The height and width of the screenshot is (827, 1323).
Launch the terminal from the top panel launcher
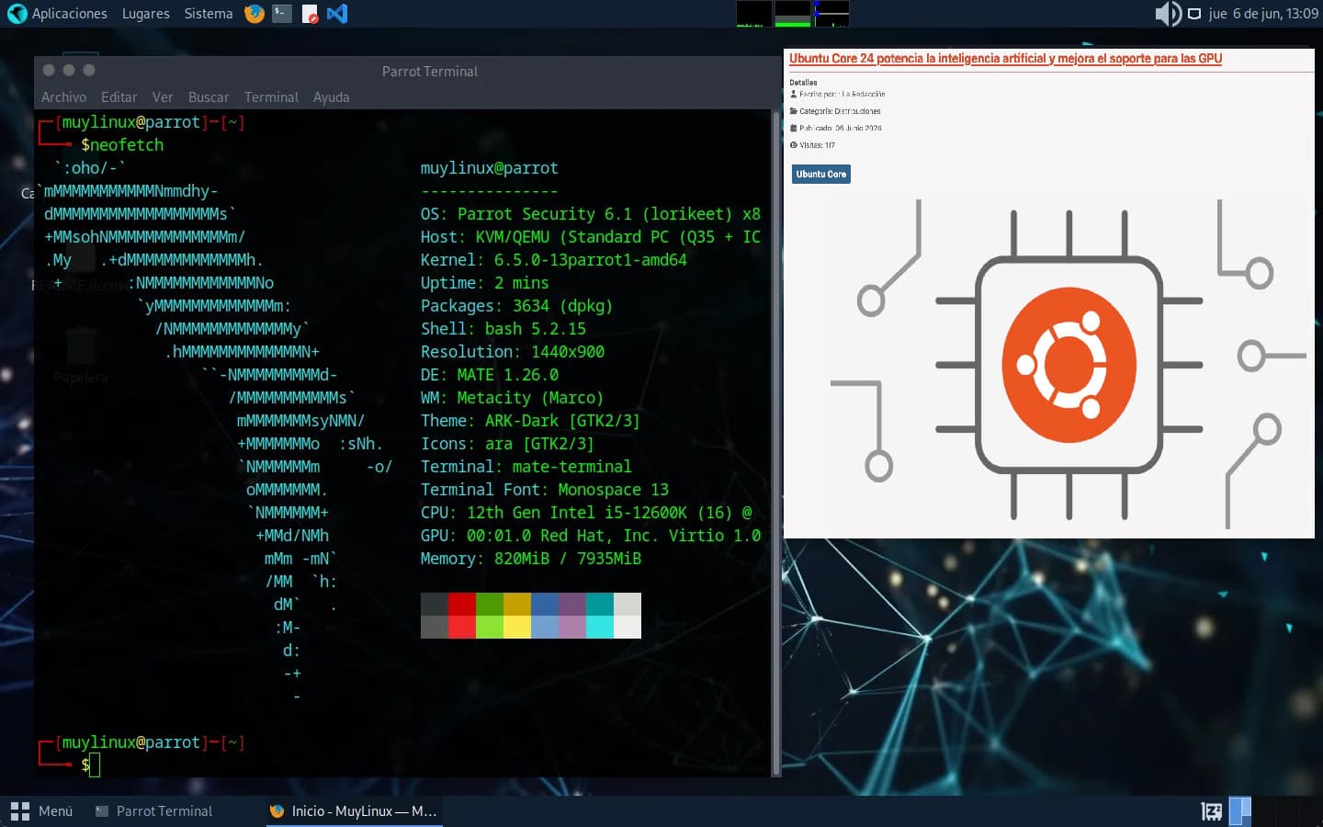282,14
